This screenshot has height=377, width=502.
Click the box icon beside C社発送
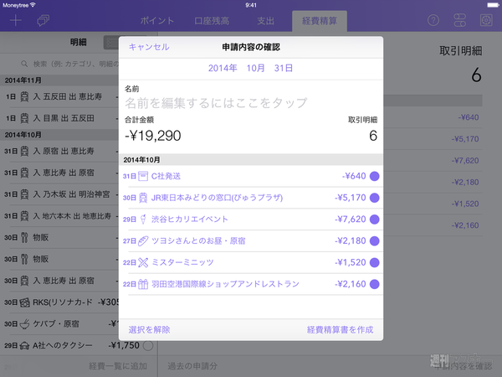143,176
